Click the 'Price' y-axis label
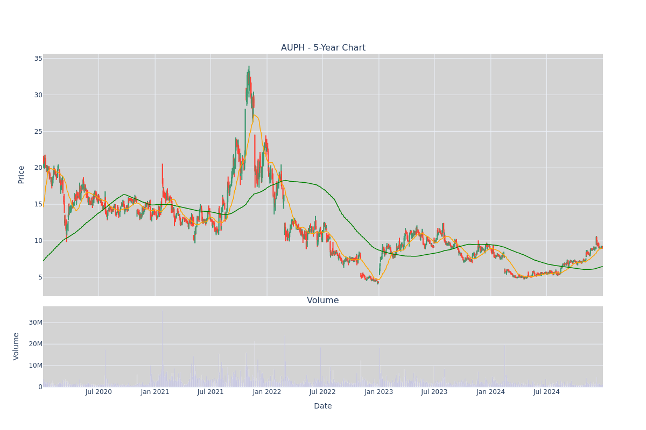646x430 pixels. click(x=22, y=175)
